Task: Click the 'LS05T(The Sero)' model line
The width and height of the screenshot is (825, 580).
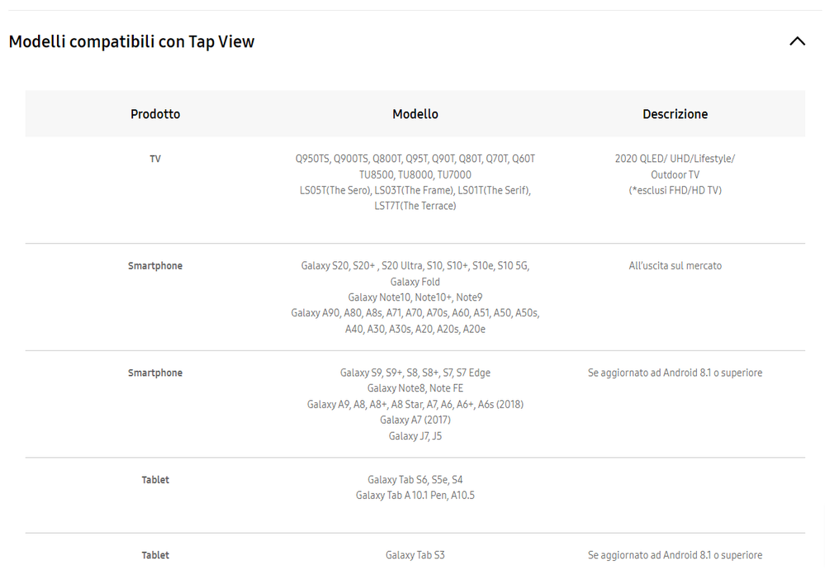Action: [415, 191]
